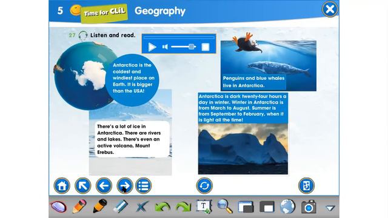Image resolution: width=388 pixels, height=218 pixels.
Task: Open the dark screen cover tool
Action: (x=267, y=207)
